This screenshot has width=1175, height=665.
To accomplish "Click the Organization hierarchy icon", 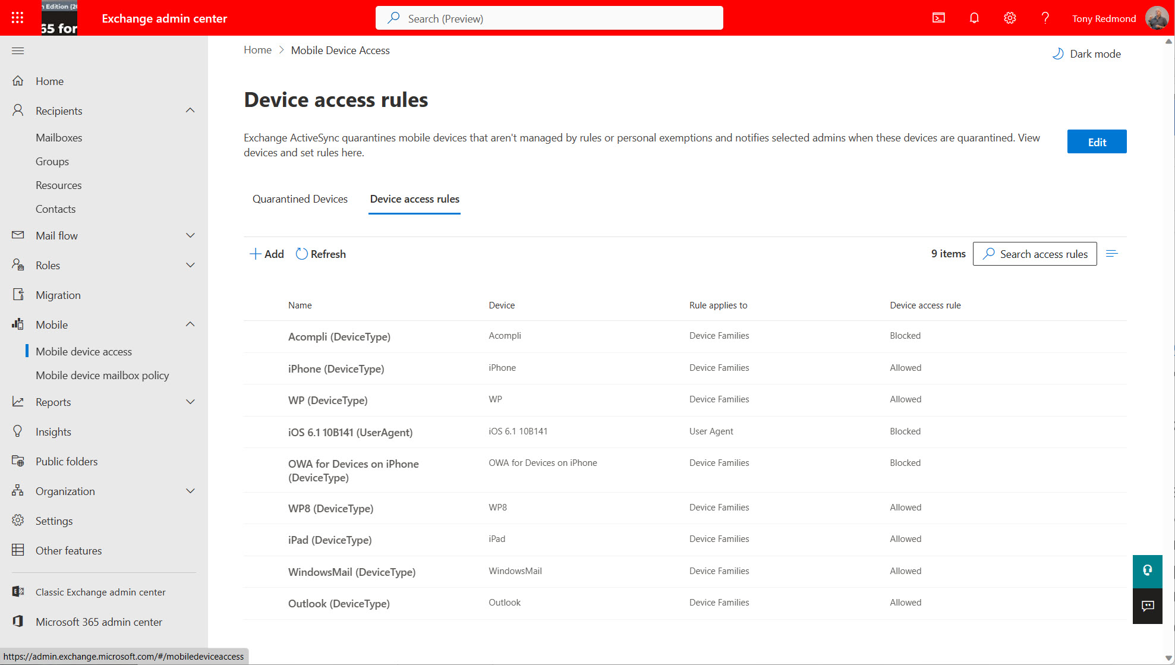I will click(18, 491).
